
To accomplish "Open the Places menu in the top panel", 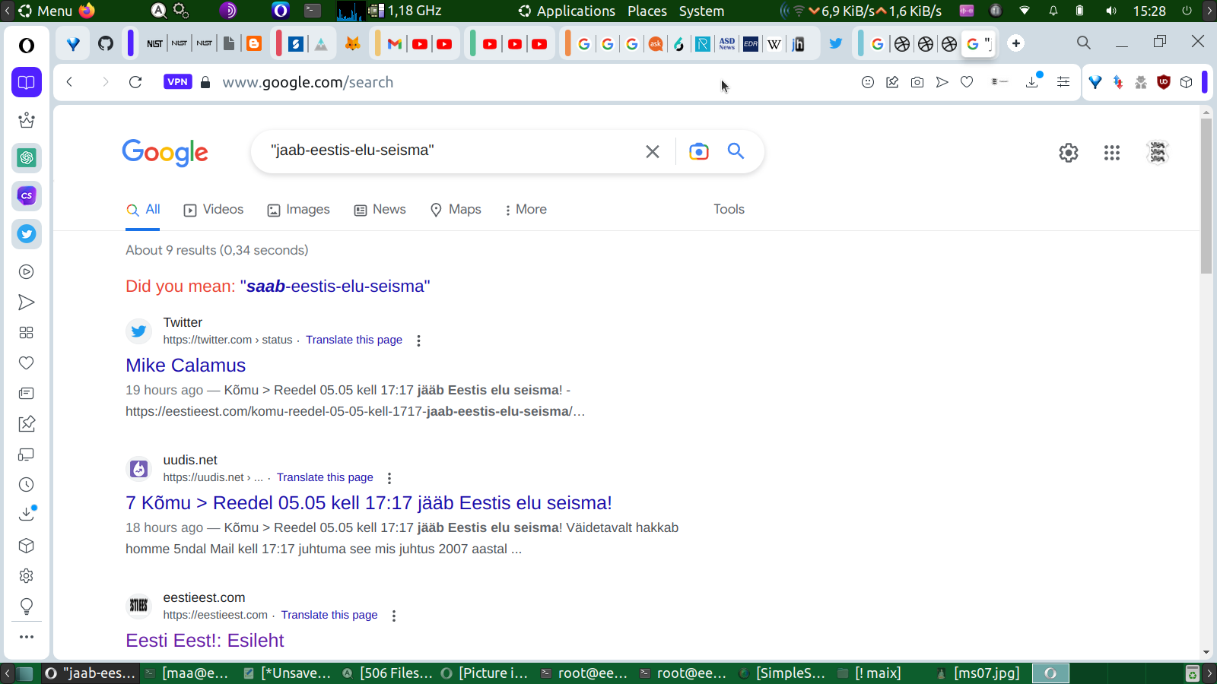I will pyautogui.click(x=647, y=11).
